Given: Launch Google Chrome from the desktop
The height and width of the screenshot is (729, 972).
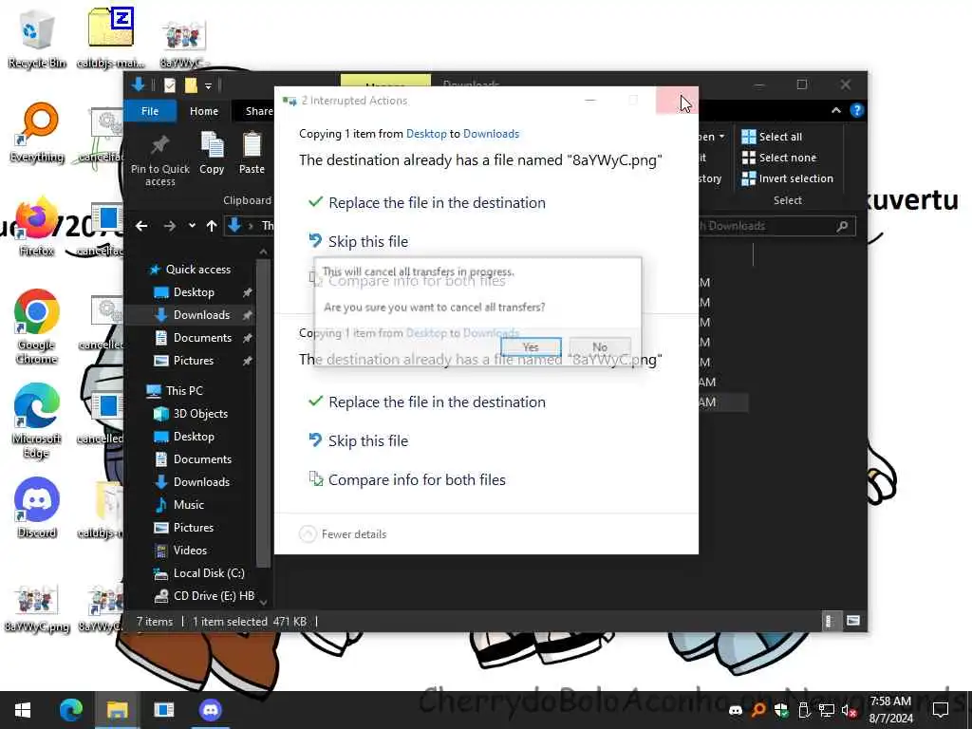Looking at the screenshot, I should [x=37, y=327].
